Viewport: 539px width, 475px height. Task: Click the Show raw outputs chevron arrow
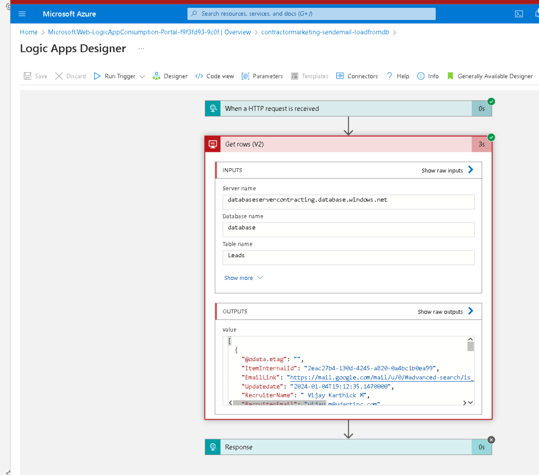[471, 311]
